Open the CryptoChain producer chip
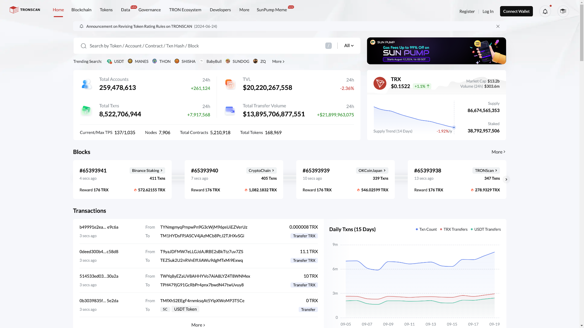Image resolution: width=584 pixels, height=328 pixels. [x=261, y=170]
